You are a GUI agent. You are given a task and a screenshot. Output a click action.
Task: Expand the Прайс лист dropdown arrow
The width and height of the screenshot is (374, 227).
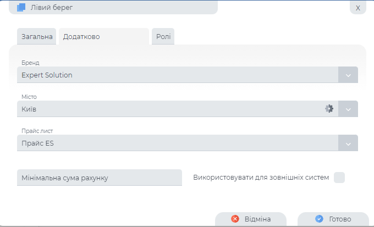(348, 143)
